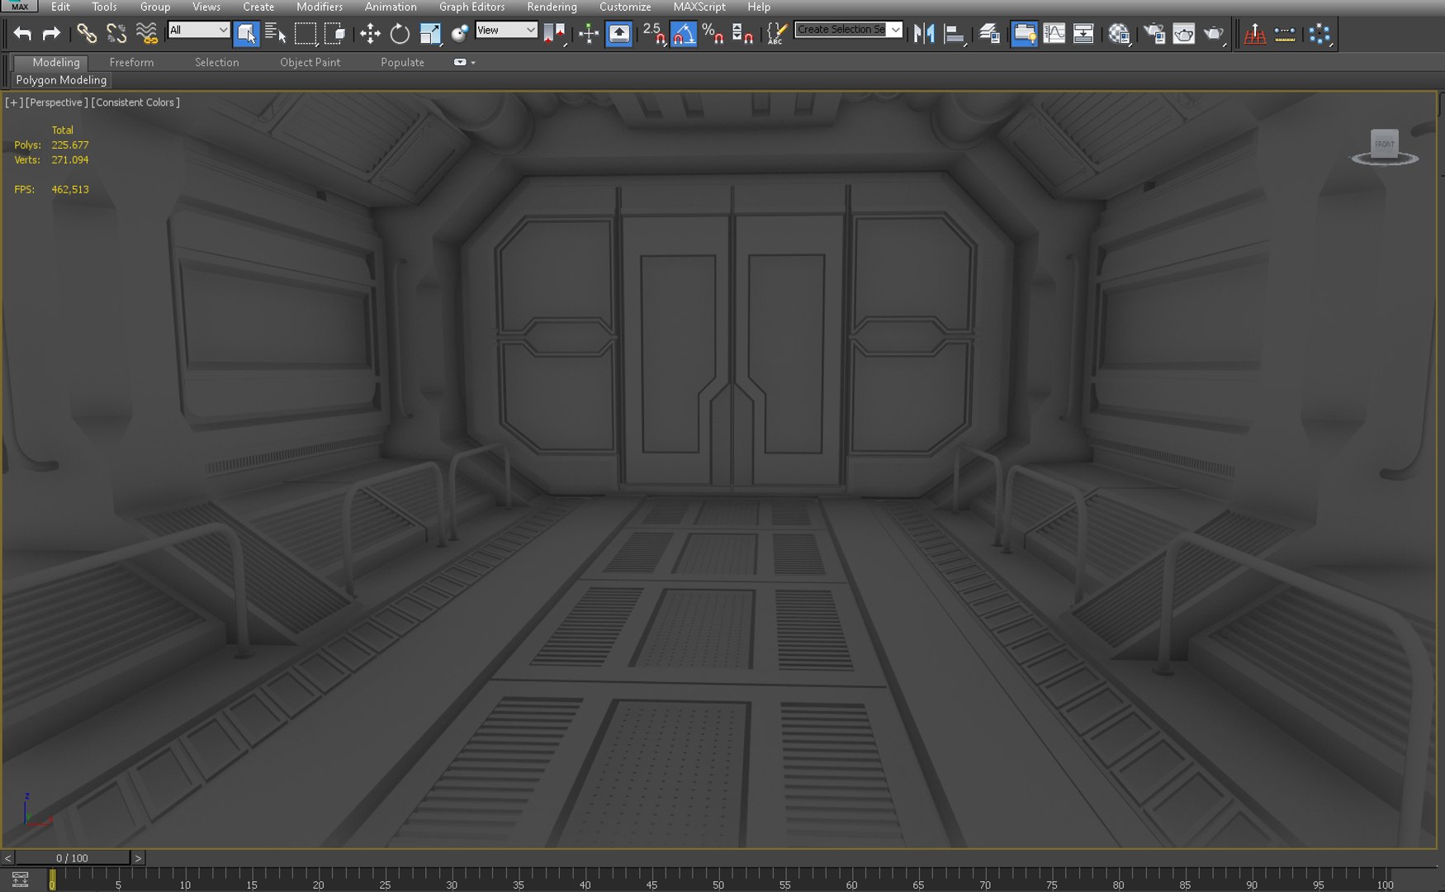The width and height of the screenshot is (1445, 892).
Task: Click the Mirror tool icon
Action: (x=924, y=34)
